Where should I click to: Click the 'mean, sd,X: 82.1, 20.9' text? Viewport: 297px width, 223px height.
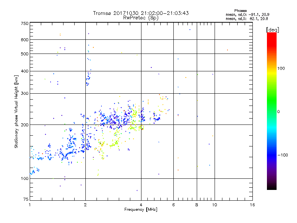pos(247,19)
